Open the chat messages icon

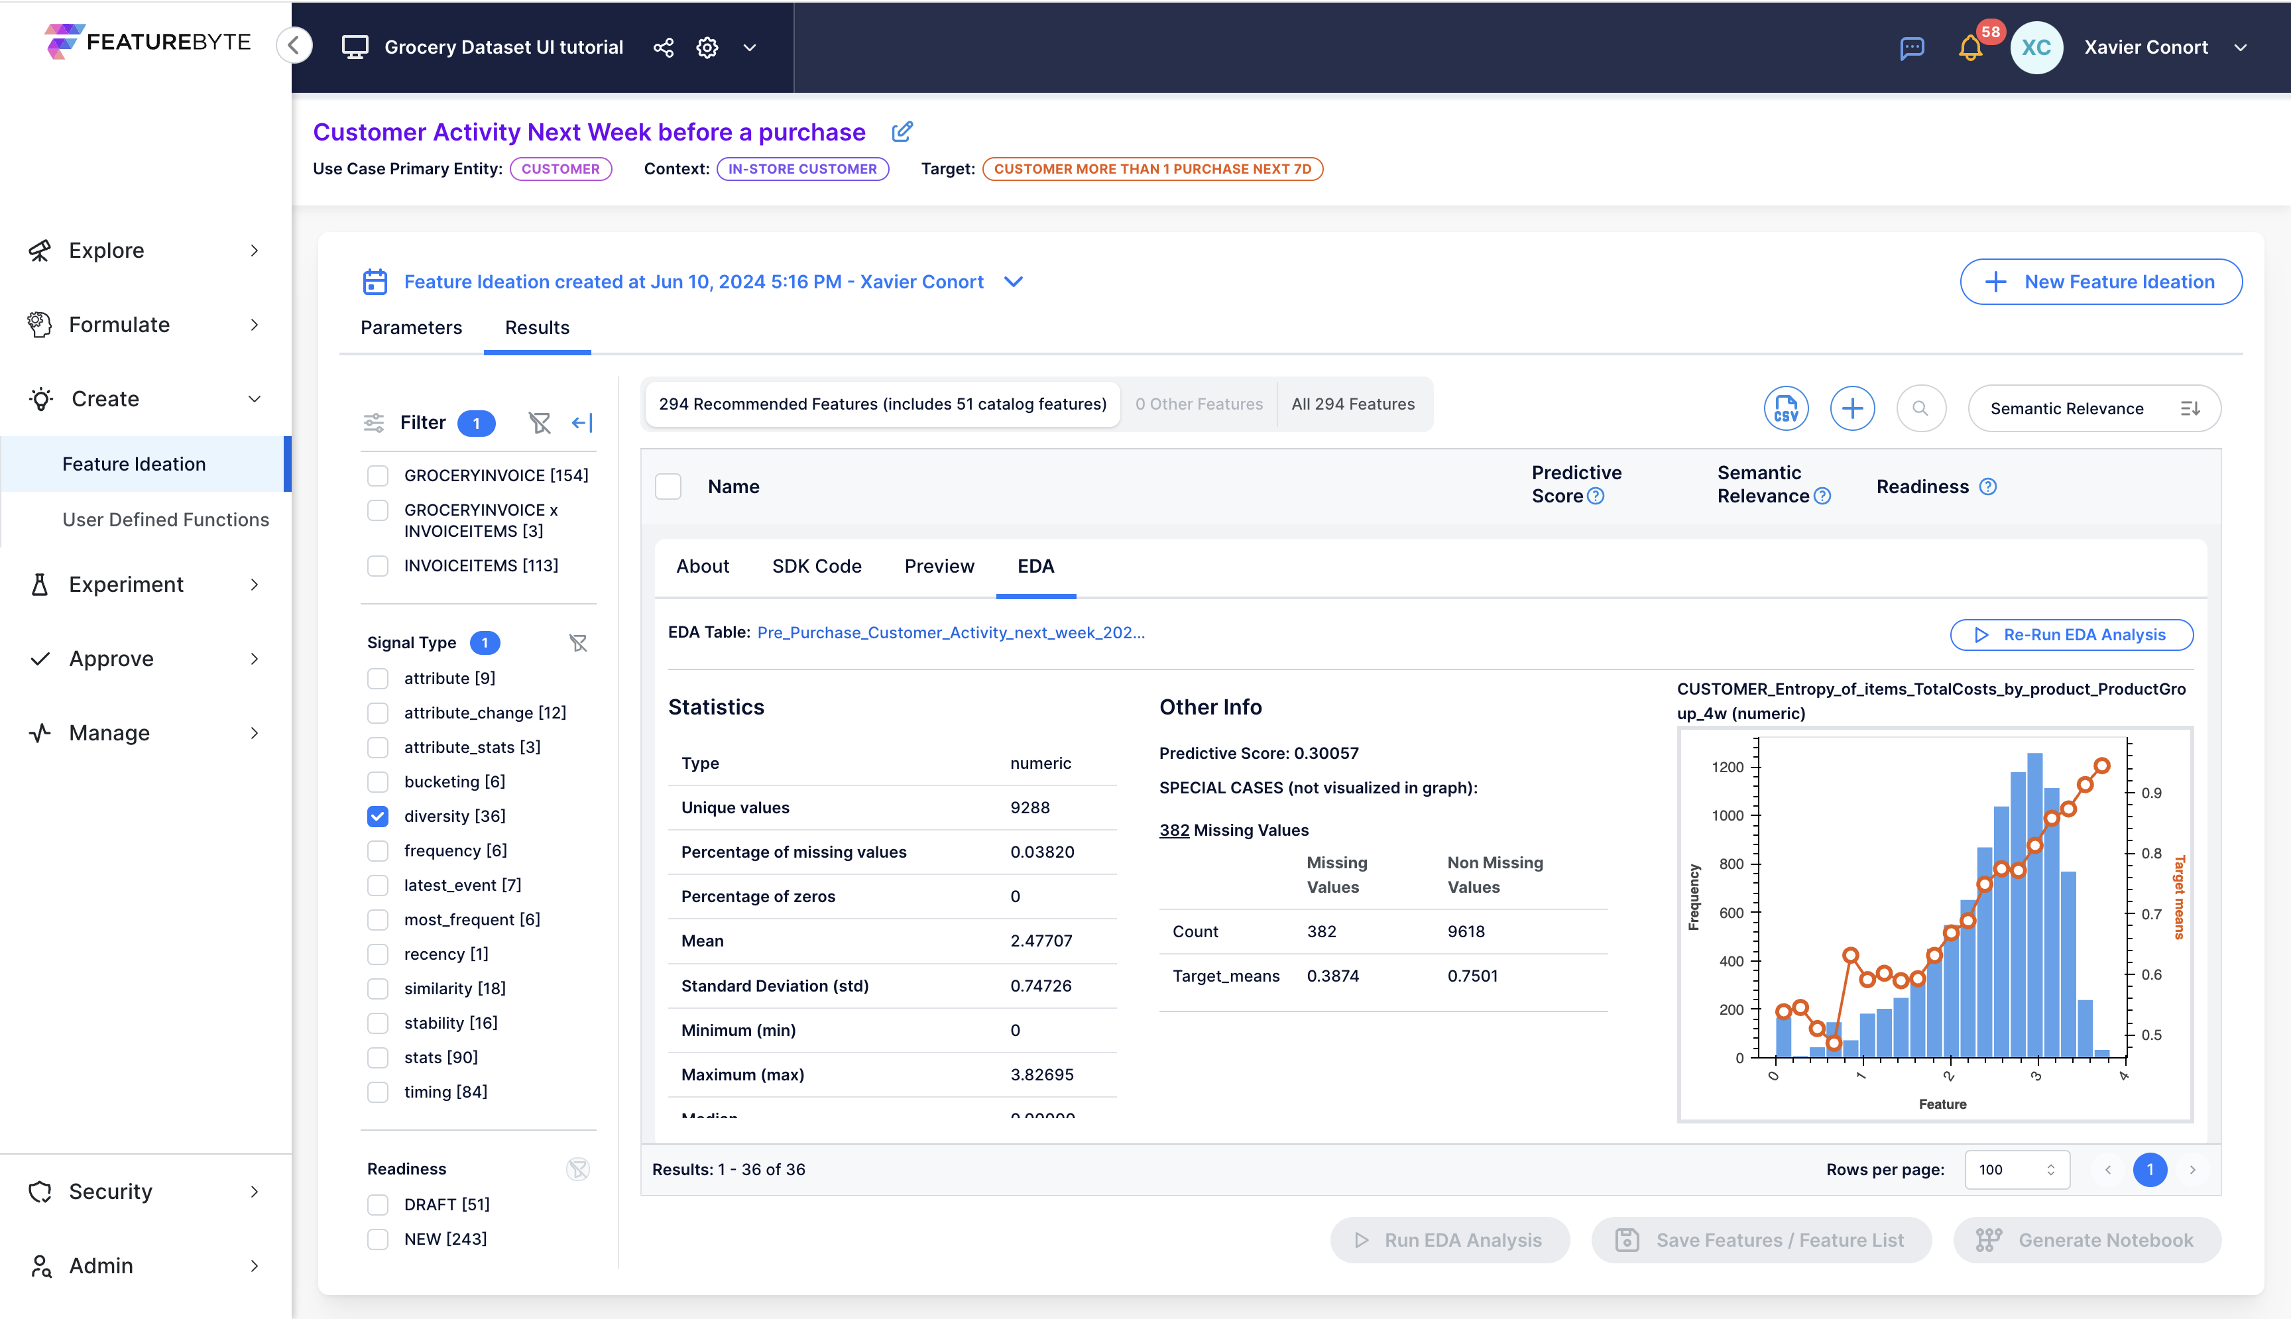pos(1912,47)
